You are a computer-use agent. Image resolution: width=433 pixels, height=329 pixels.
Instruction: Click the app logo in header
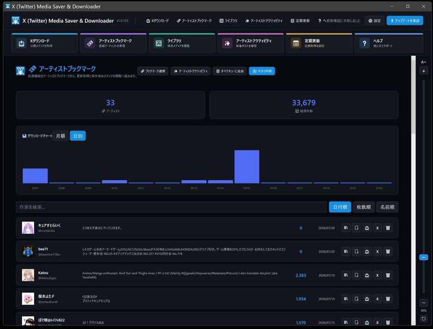pos(16,21)
